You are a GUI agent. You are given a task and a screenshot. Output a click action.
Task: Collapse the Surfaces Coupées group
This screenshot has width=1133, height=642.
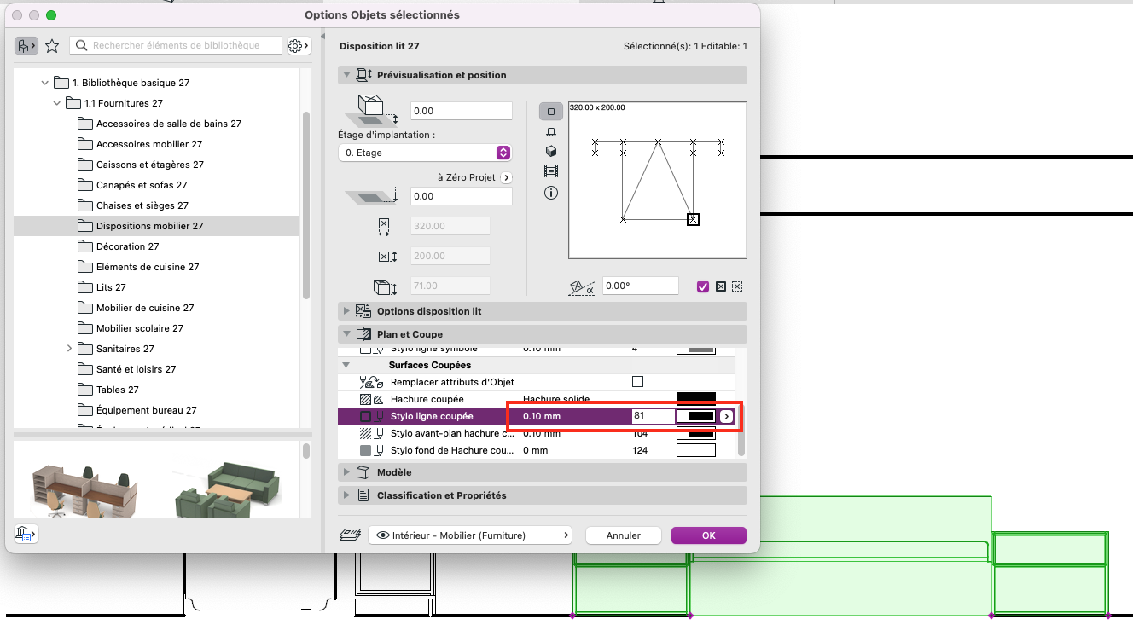[346, 365]
